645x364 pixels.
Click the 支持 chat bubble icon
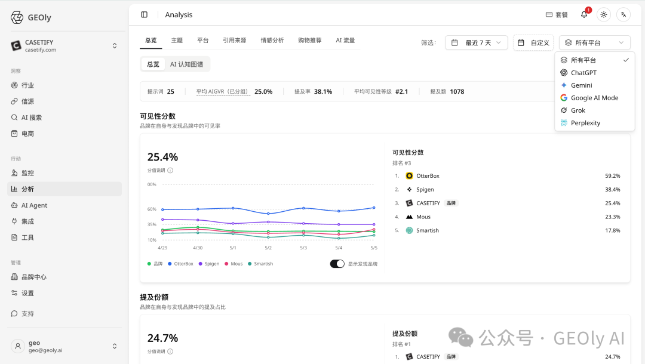tap(14, 313)
